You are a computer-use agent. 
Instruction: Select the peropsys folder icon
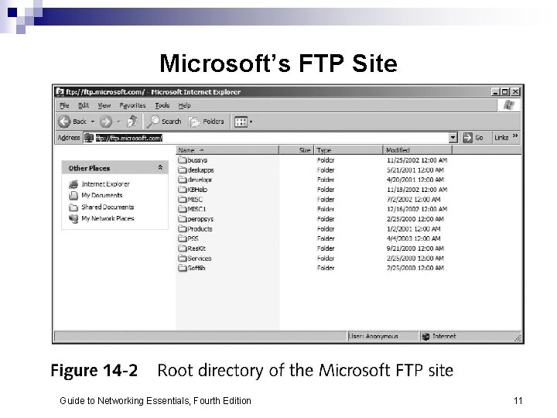click(183, 219)
